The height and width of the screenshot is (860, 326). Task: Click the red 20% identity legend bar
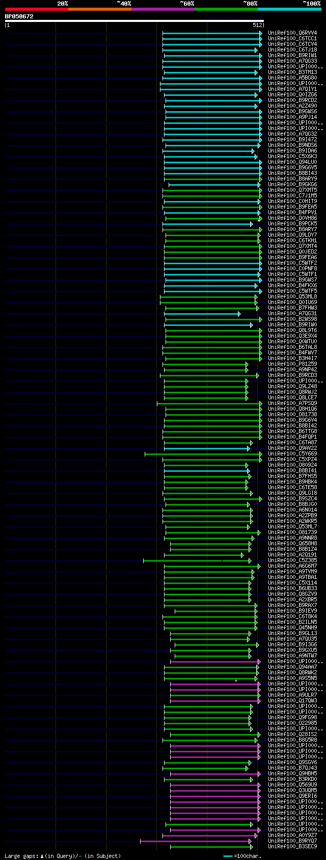[x=36, y=9]
